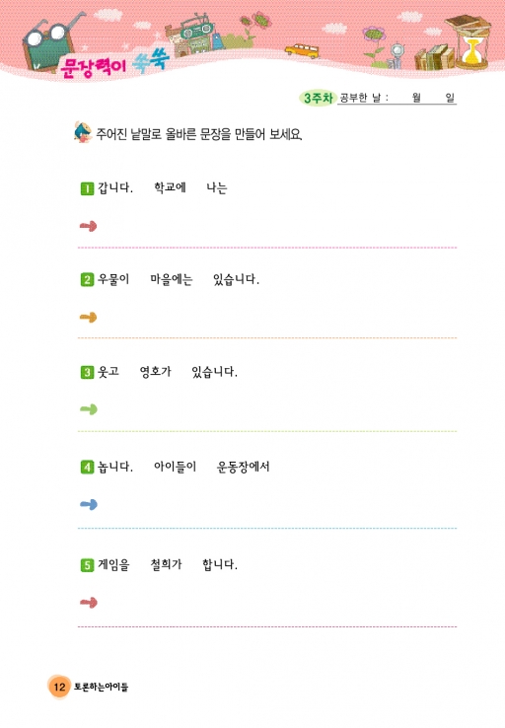Click the green number 1 badge
505x728 pixels.
[x=87, y=188]
